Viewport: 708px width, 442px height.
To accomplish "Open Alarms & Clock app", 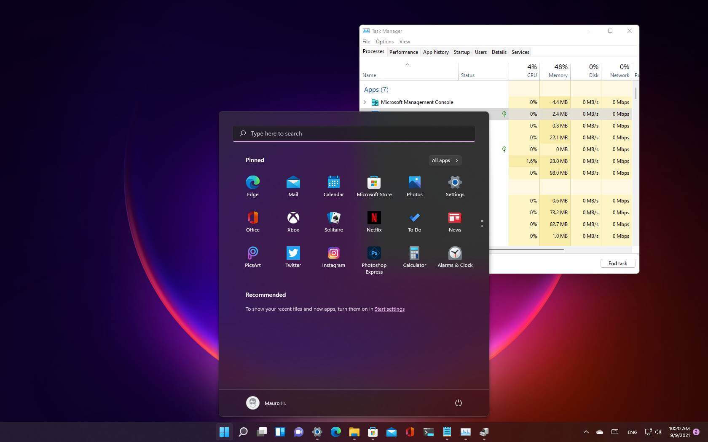I will pos(455,256).
